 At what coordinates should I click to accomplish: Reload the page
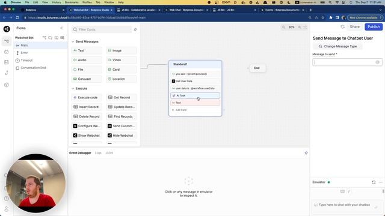pos(17,17)
